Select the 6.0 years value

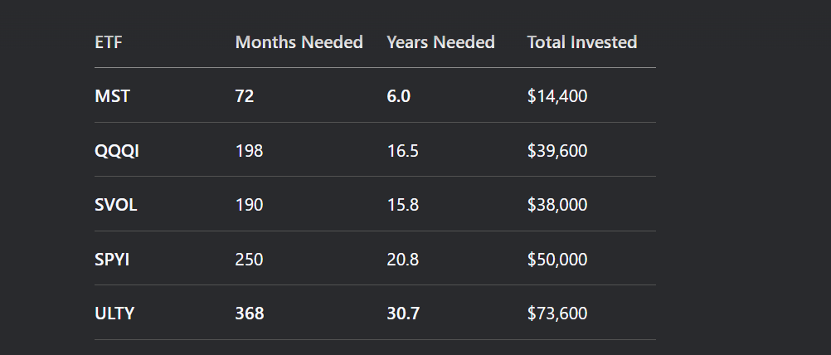[399, 96]
